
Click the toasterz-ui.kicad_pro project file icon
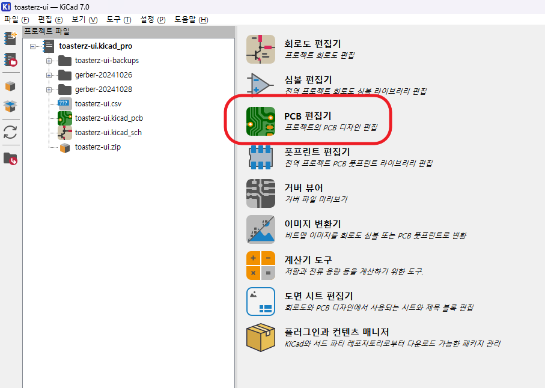(x=48, y=46)
